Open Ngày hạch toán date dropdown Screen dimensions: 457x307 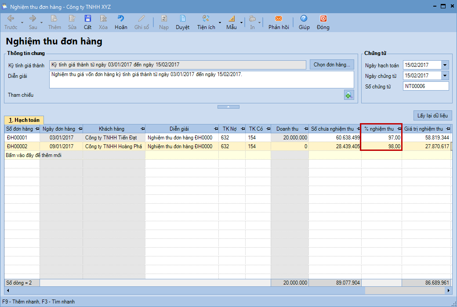click(445, 65)
